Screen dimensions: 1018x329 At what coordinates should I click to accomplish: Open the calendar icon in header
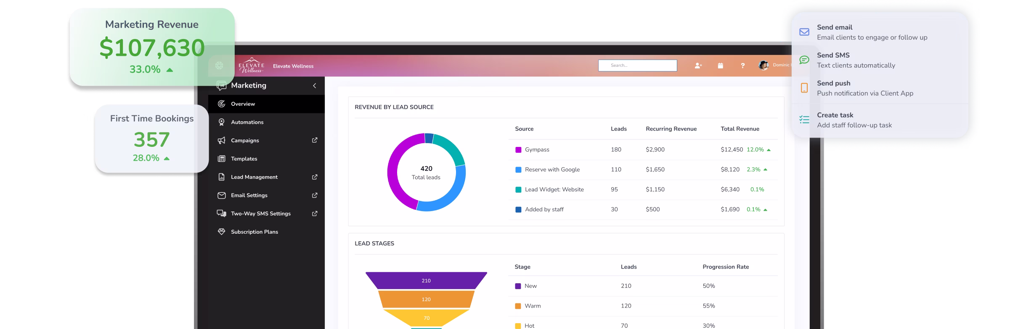(721, 65)
